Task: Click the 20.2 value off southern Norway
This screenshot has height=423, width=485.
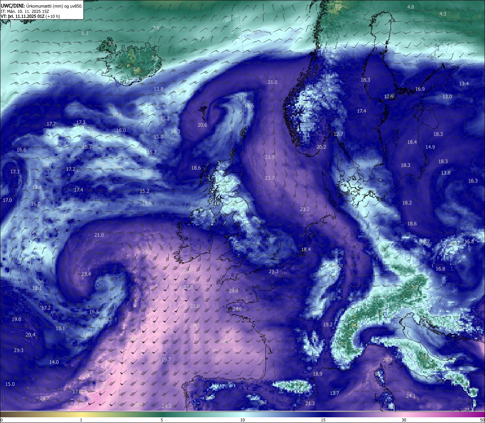Action: click(321, 147)
